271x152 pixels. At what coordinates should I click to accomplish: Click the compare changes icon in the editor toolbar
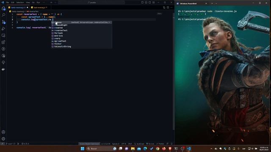pos(164,8)
